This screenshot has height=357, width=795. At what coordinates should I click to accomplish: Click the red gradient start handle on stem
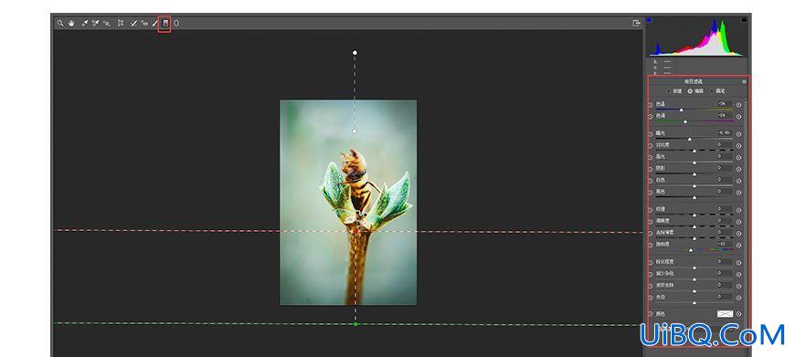tap(355, 231)
